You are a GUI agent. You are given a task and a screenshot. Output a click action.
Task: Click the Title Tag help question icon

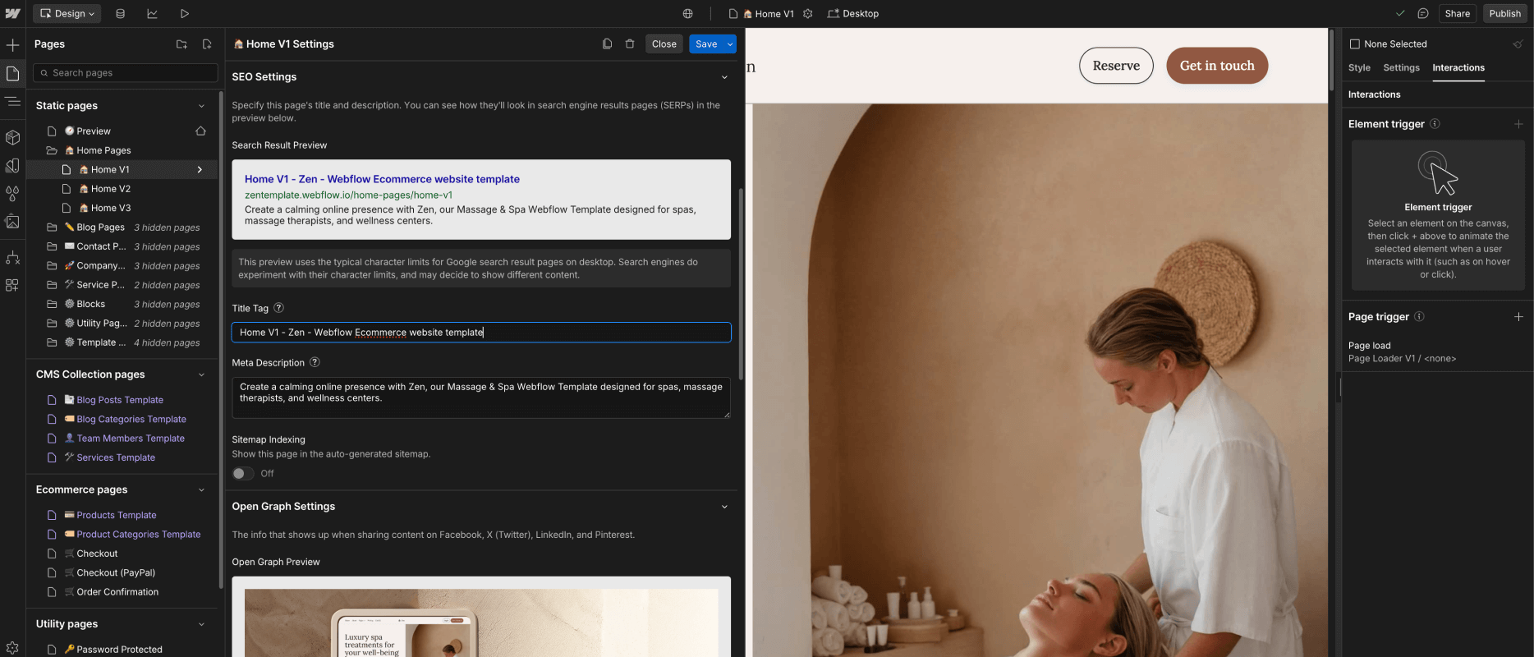pyautogui.click(x=278, y=308)
